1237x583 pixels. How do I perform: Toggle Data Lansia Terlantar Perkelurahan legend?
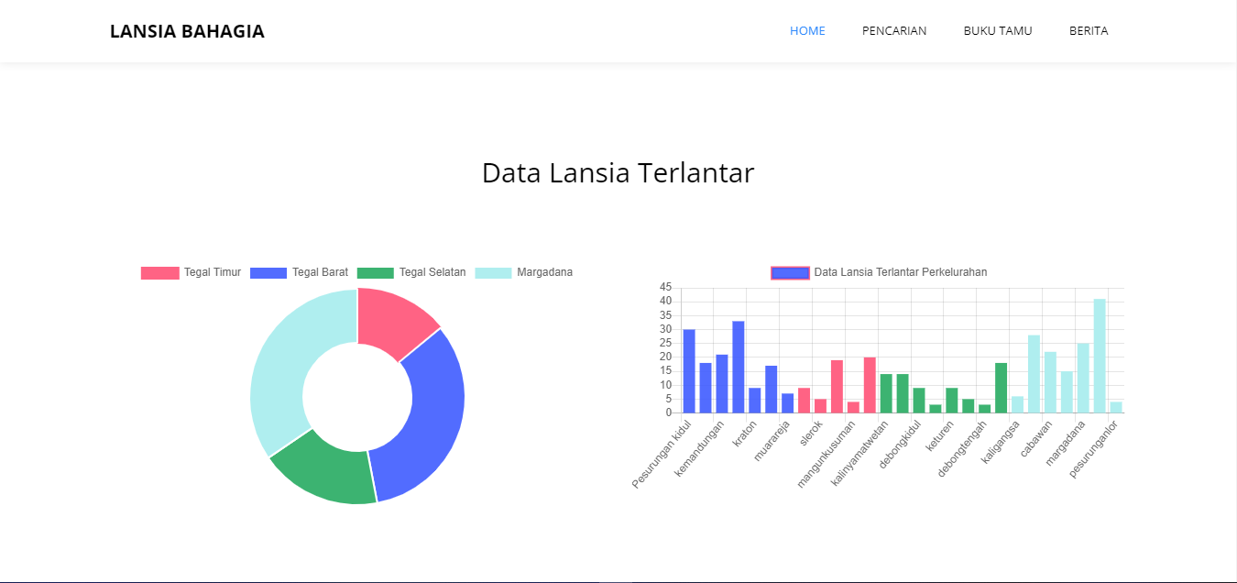880,272
